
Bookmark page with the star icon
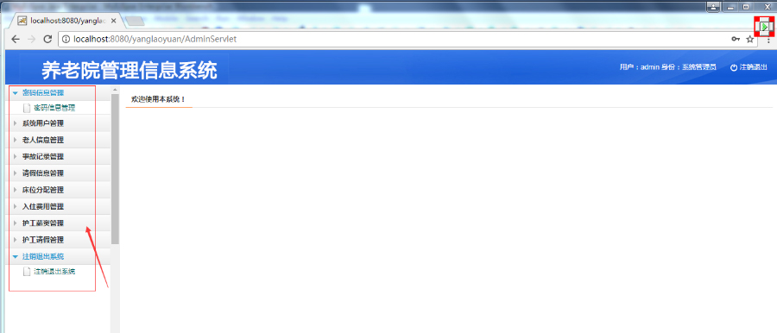pyautogui.click(x=749, y=40)
